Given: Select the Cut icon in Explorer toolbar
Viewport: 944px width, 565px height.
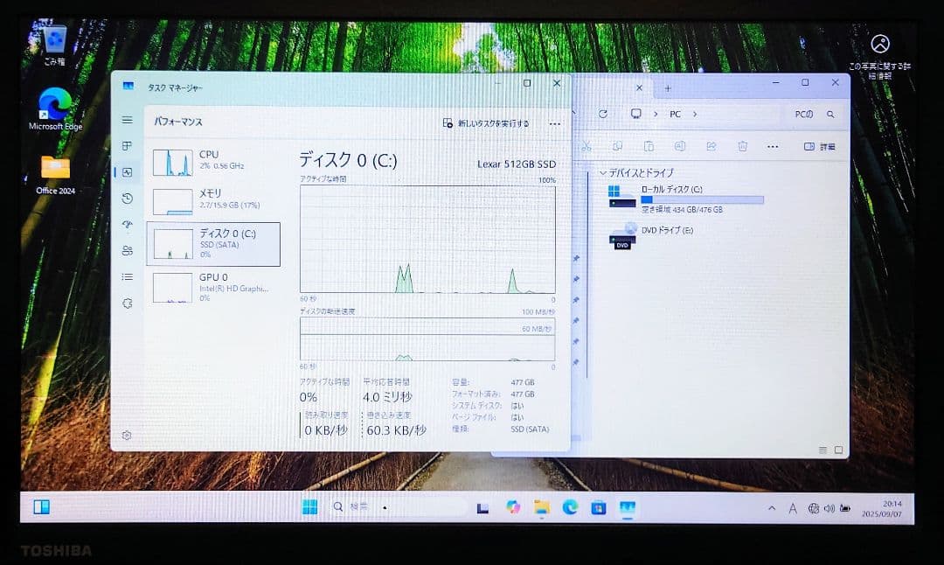Looking at the screenshot, I should [587, 146].
